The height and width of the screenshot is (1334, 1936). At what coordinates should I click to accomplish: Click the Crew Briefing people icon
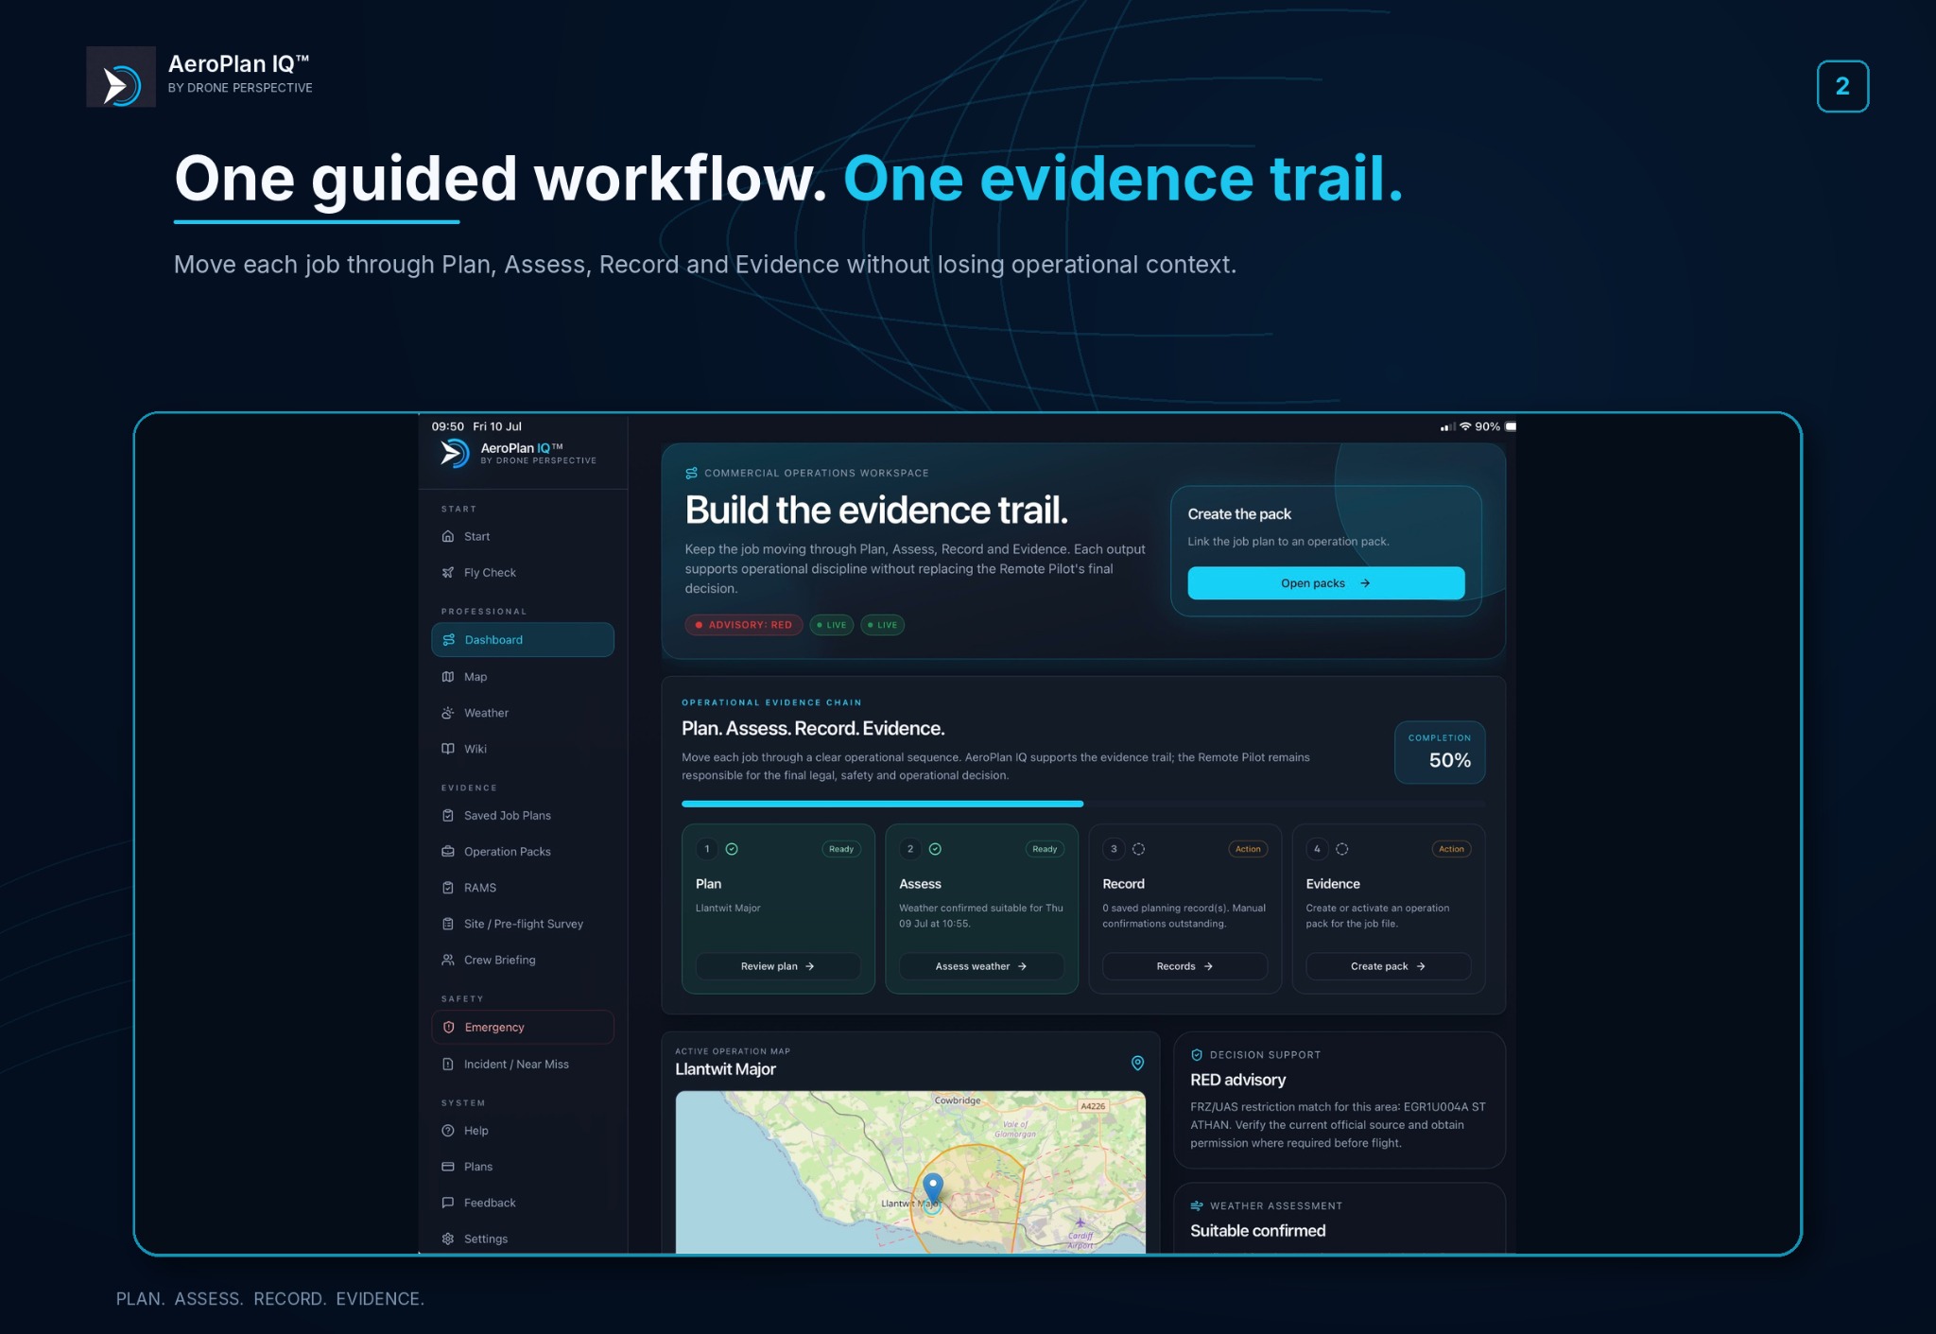pyautogui.click(x=448, y=960)
